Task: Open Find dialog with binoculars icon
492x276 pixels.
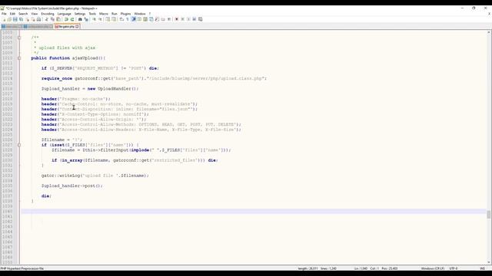Action: click(x=80, y=19)
